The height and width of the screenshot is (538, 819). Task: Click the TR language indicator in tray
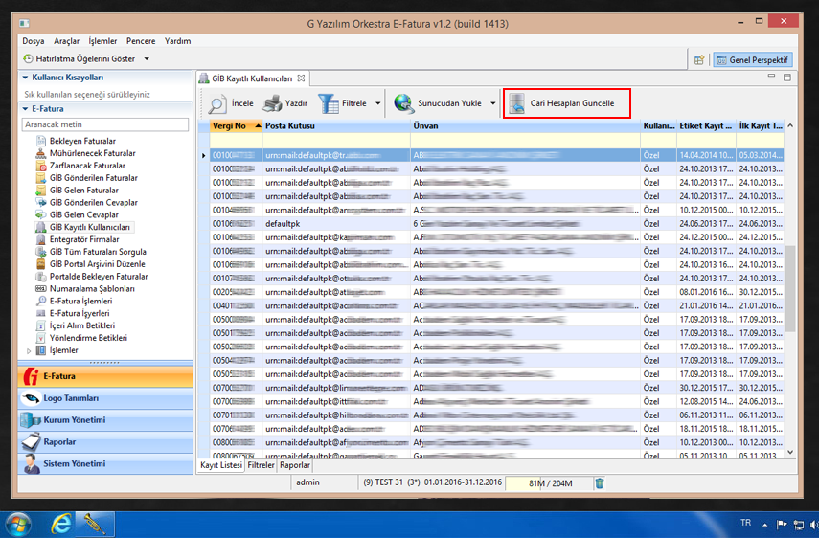click(745, 523)
